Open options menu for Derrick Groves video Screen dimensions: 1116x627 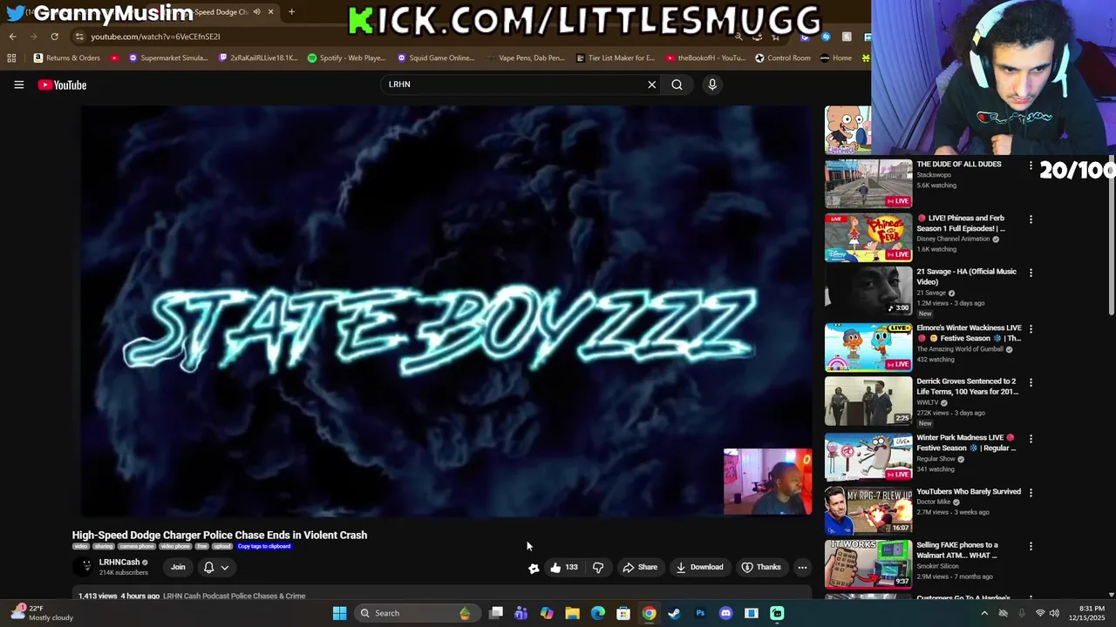[x=1031, y=382]
